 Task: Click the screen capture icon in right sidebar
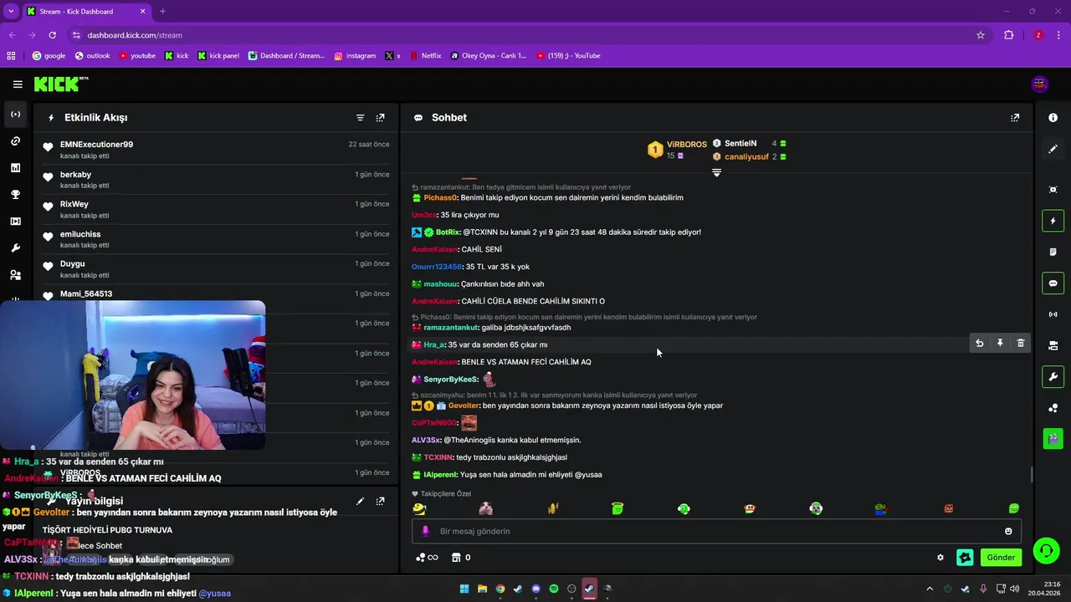[x=1053, y=190]
